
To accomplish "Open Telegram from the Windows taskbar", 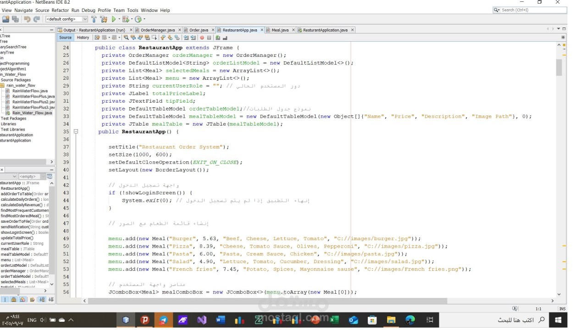I will [x=164, y=320].
